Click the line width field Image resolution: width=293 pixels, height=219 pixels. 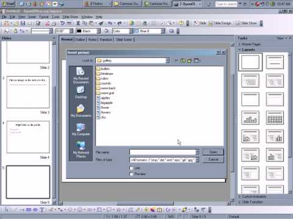coord(62,31)
